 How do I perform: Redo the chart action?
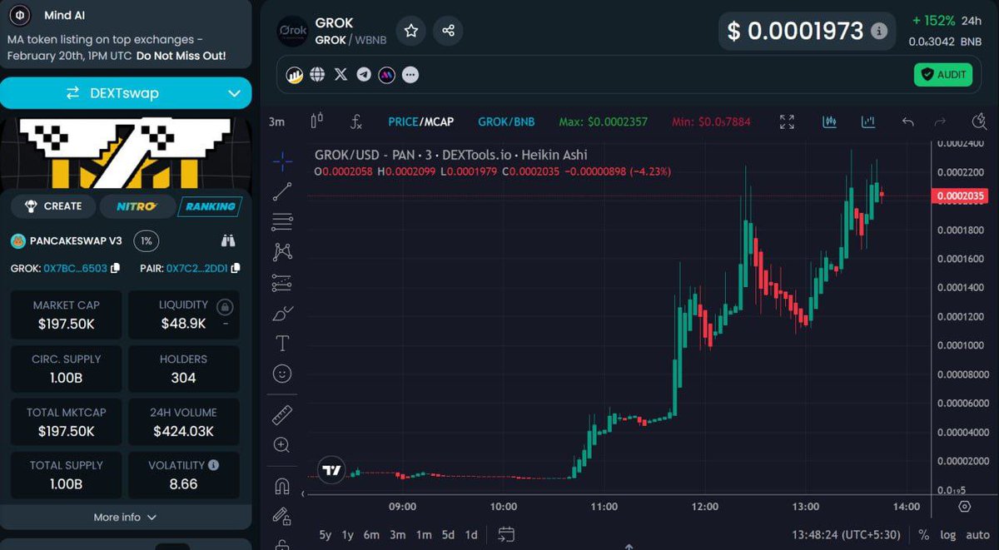pyautogui.click(x=940, y=121)
